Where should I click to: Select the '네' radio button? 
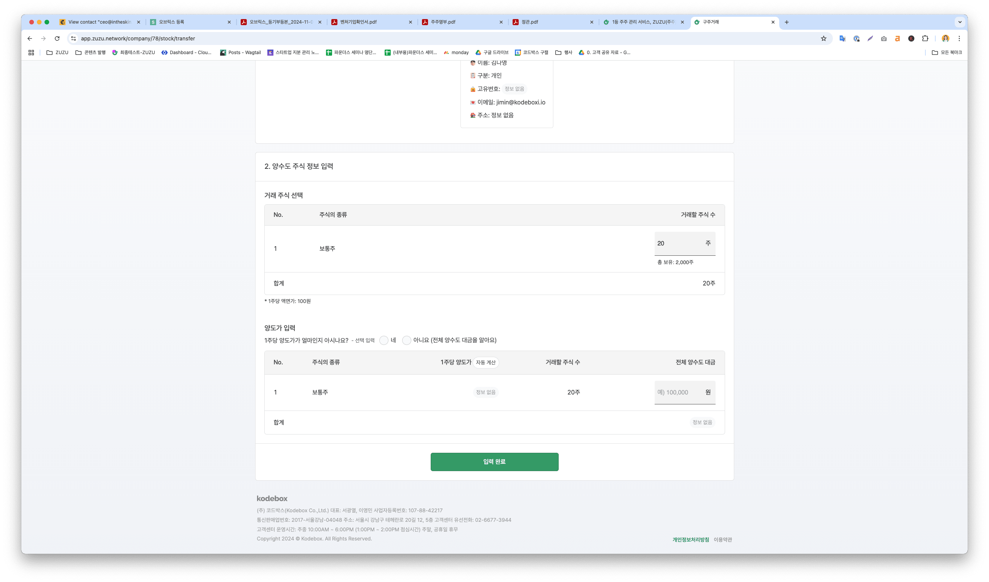point(384,340)
